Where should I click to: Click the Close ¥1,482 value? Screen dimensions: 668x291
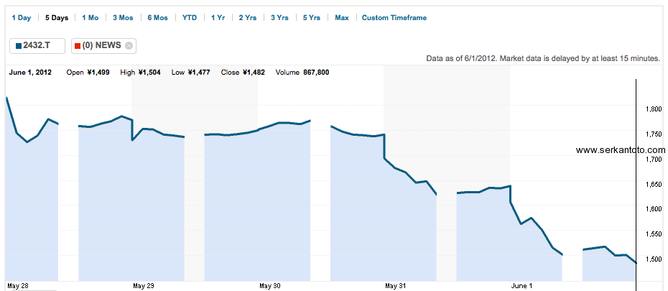click(x=243, y=73)
